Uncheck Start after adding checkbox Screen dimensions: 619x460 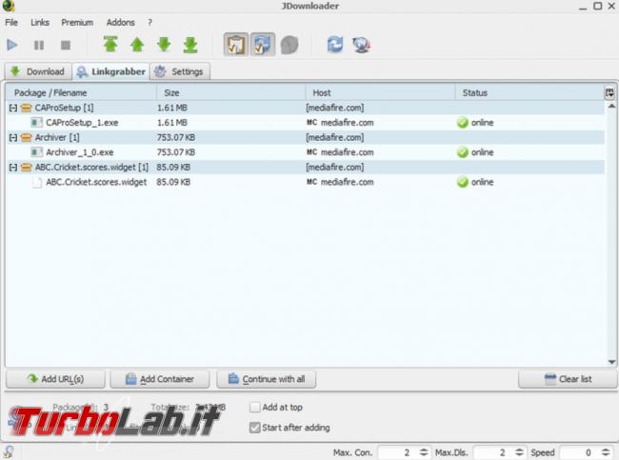[255, 428]
